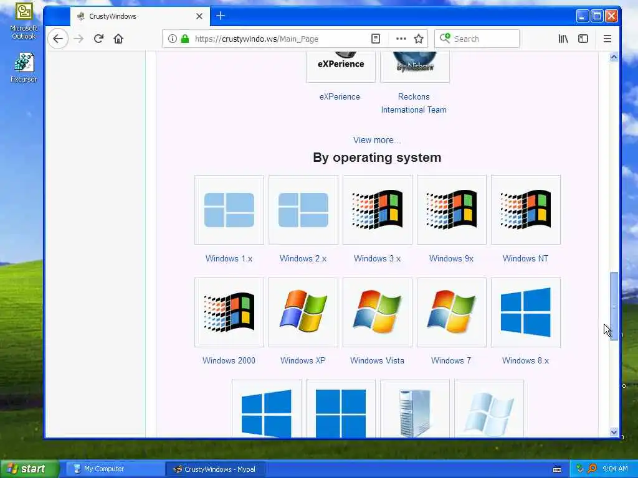The height and width of the screenshot is (478, 638).
Task: Follow the Windows NT text link
Action: coord(525,258)
